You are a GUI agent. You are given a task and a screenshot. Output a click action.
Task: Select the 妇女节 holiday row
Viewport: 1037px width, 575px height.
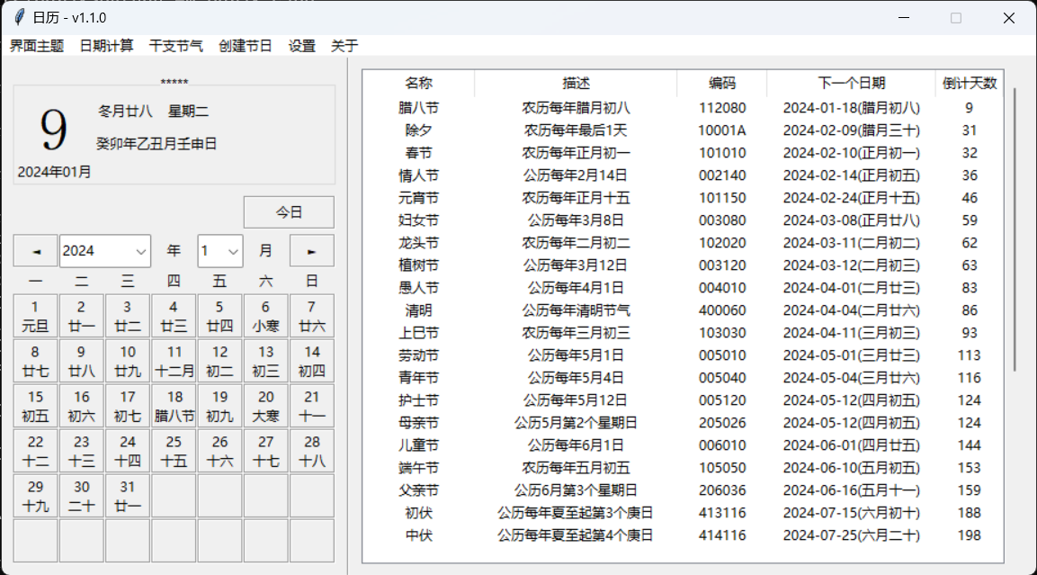(x=684, y=220)
